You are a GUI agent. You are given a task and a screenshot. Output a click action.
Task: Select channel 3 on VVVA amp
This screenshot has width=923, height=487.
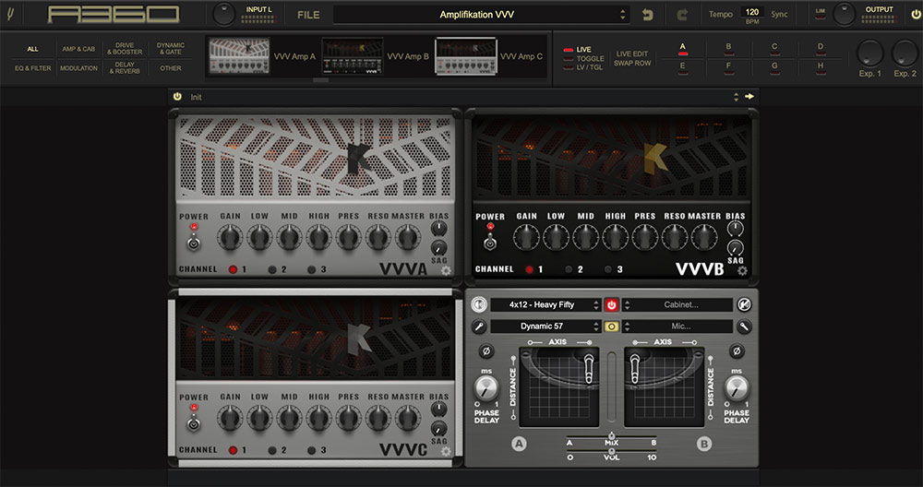click(x=312, y=269)
